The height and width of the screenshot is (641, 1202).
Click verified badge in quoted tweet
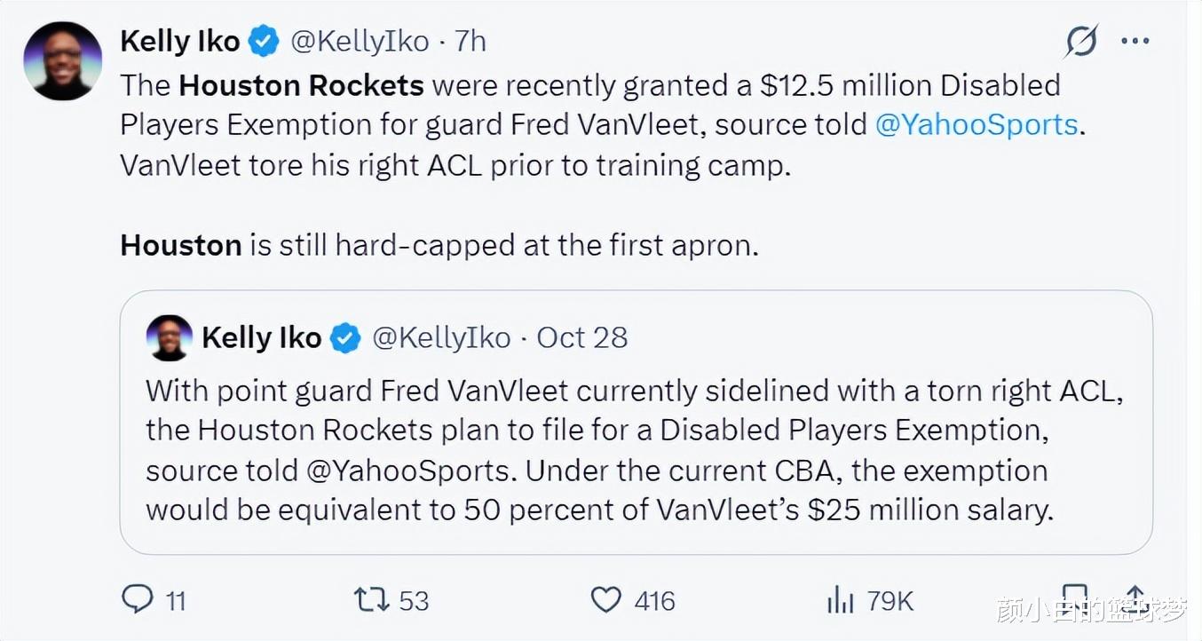pos(345,338)
